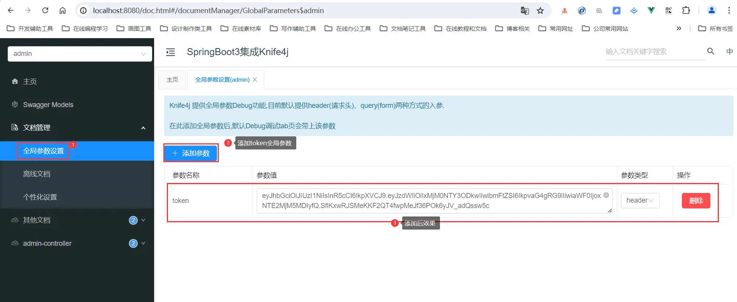Open the Vue devtools extension icon

(x=651, y=10)
